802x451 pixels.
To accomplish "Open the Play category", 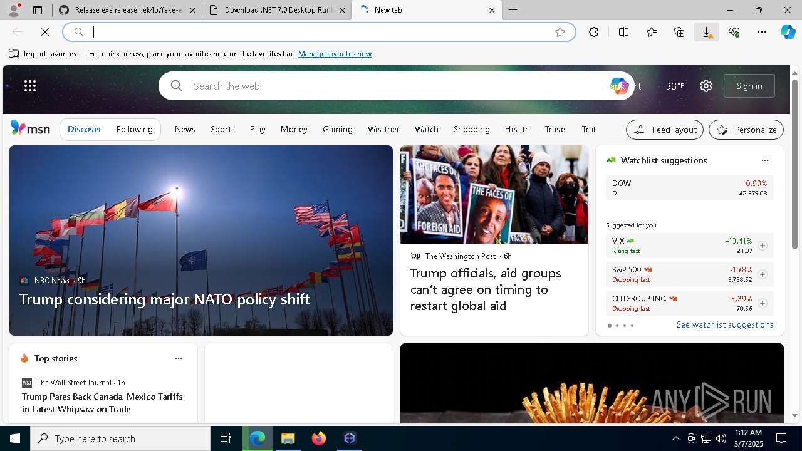I will coord(258,129).
